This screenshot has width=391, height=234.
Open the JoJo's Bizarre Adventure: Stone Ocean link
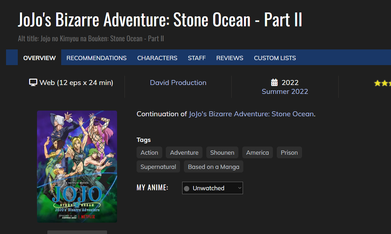pos(251,114)
